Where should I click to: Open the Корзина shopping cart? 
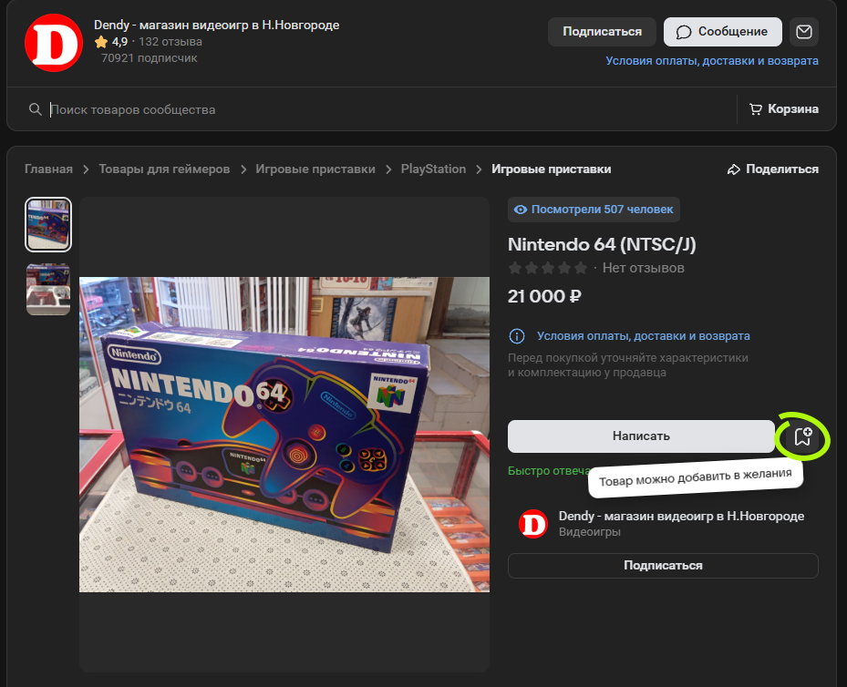783,109
